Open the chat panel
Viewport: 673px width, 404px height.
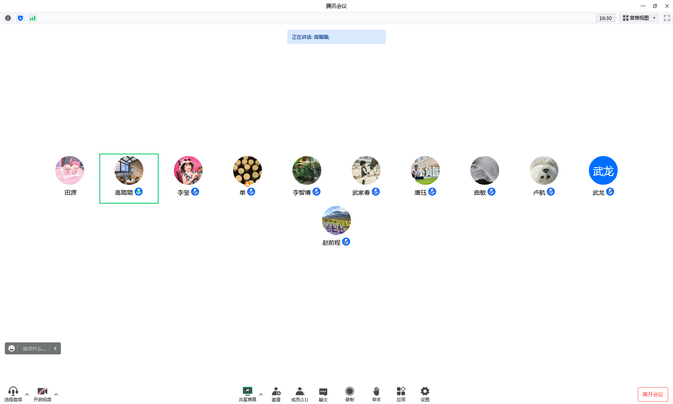(x=323, y=394)
